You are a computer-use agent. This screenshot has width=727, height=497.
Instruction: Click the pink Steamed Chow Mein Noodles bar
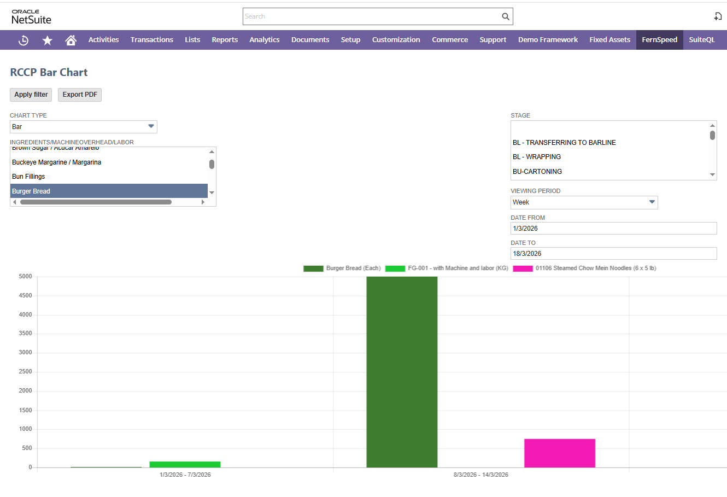click(x=559, y=453)
